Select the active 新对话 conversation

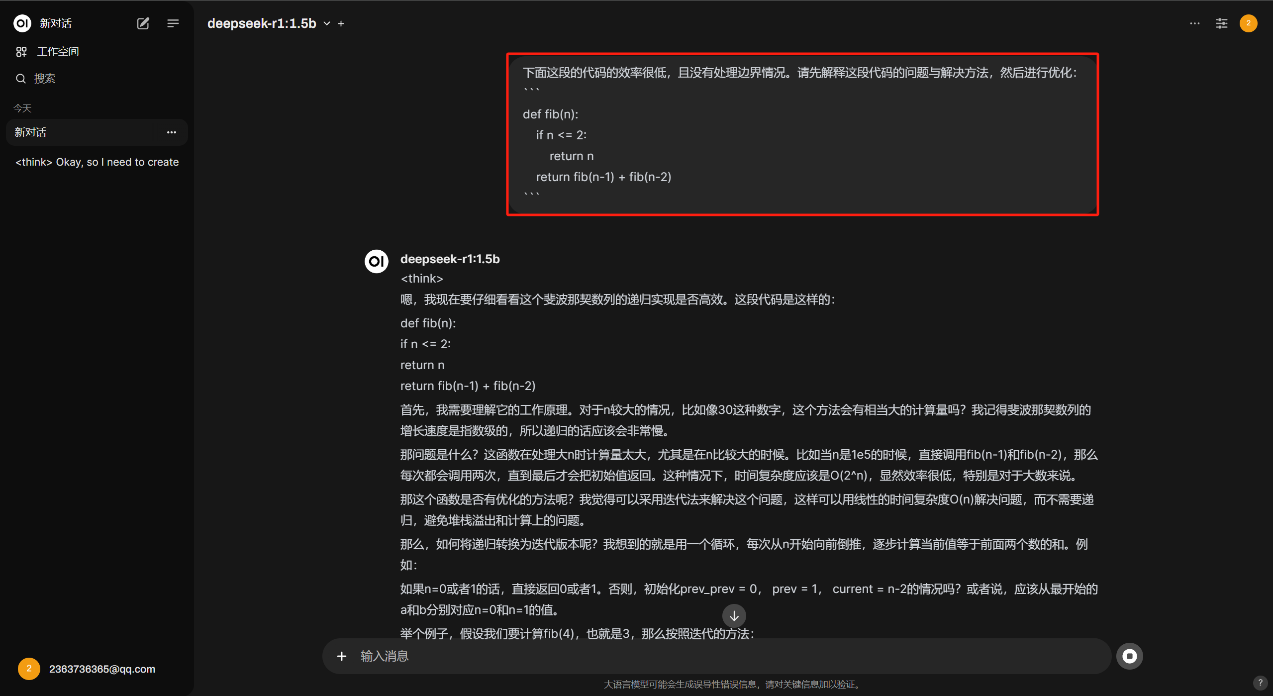(97, 132)
